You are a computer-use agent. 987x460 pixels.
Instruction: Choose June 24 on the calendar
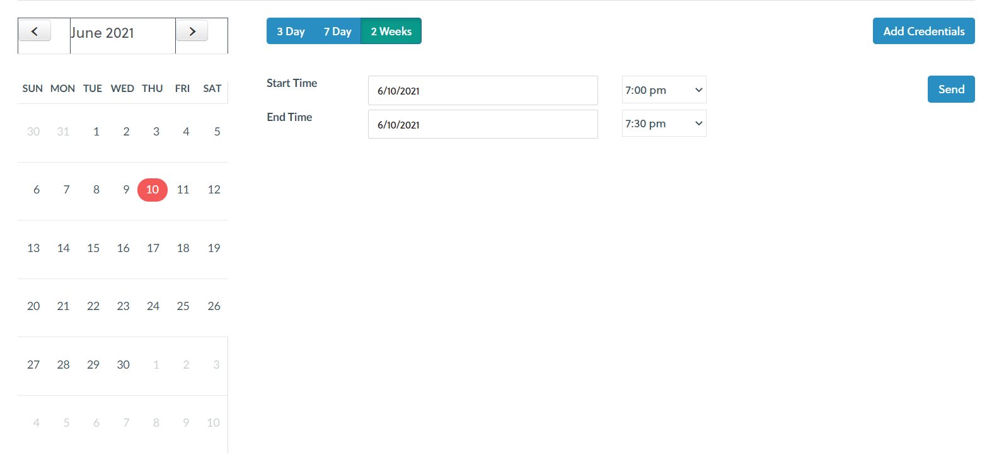click(153, 306)
